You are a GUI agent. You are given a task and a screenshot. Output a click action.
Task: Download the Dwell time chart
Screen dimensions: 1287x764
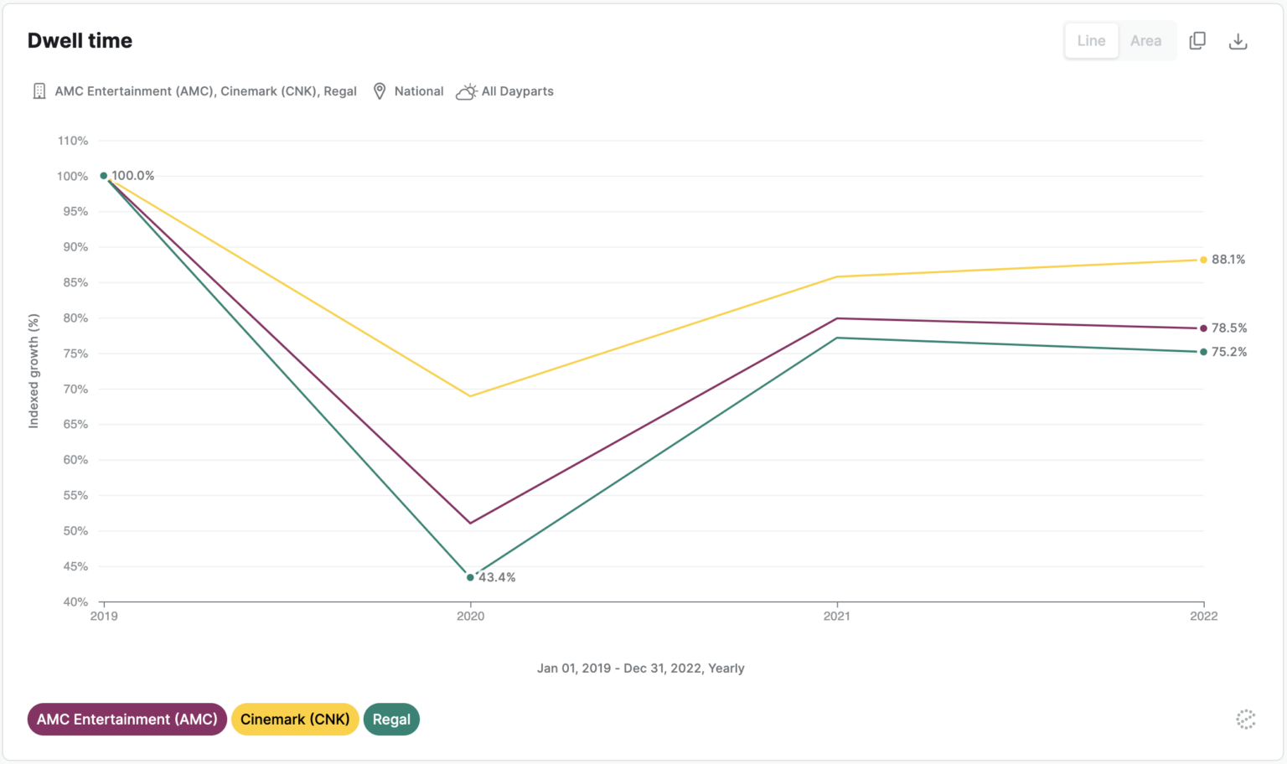pyautogui.click(x=1238, y=41)
